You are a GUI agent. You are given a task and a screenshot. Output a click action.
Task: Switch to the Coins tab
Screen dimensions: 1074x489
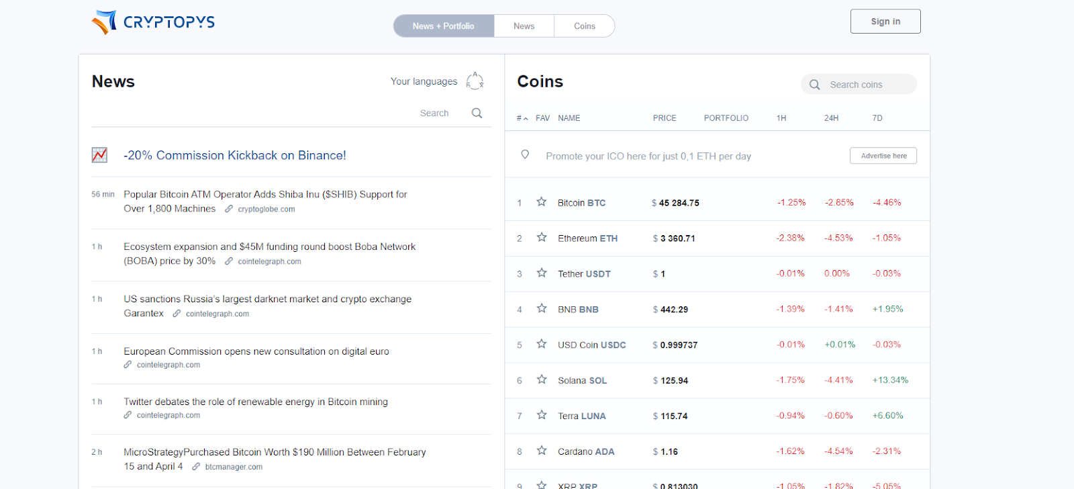(585, 26)
